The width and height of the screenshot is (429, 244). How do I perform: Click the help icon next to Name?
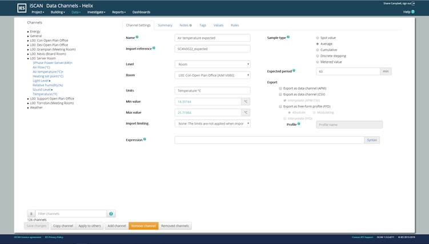pos(137,37)
